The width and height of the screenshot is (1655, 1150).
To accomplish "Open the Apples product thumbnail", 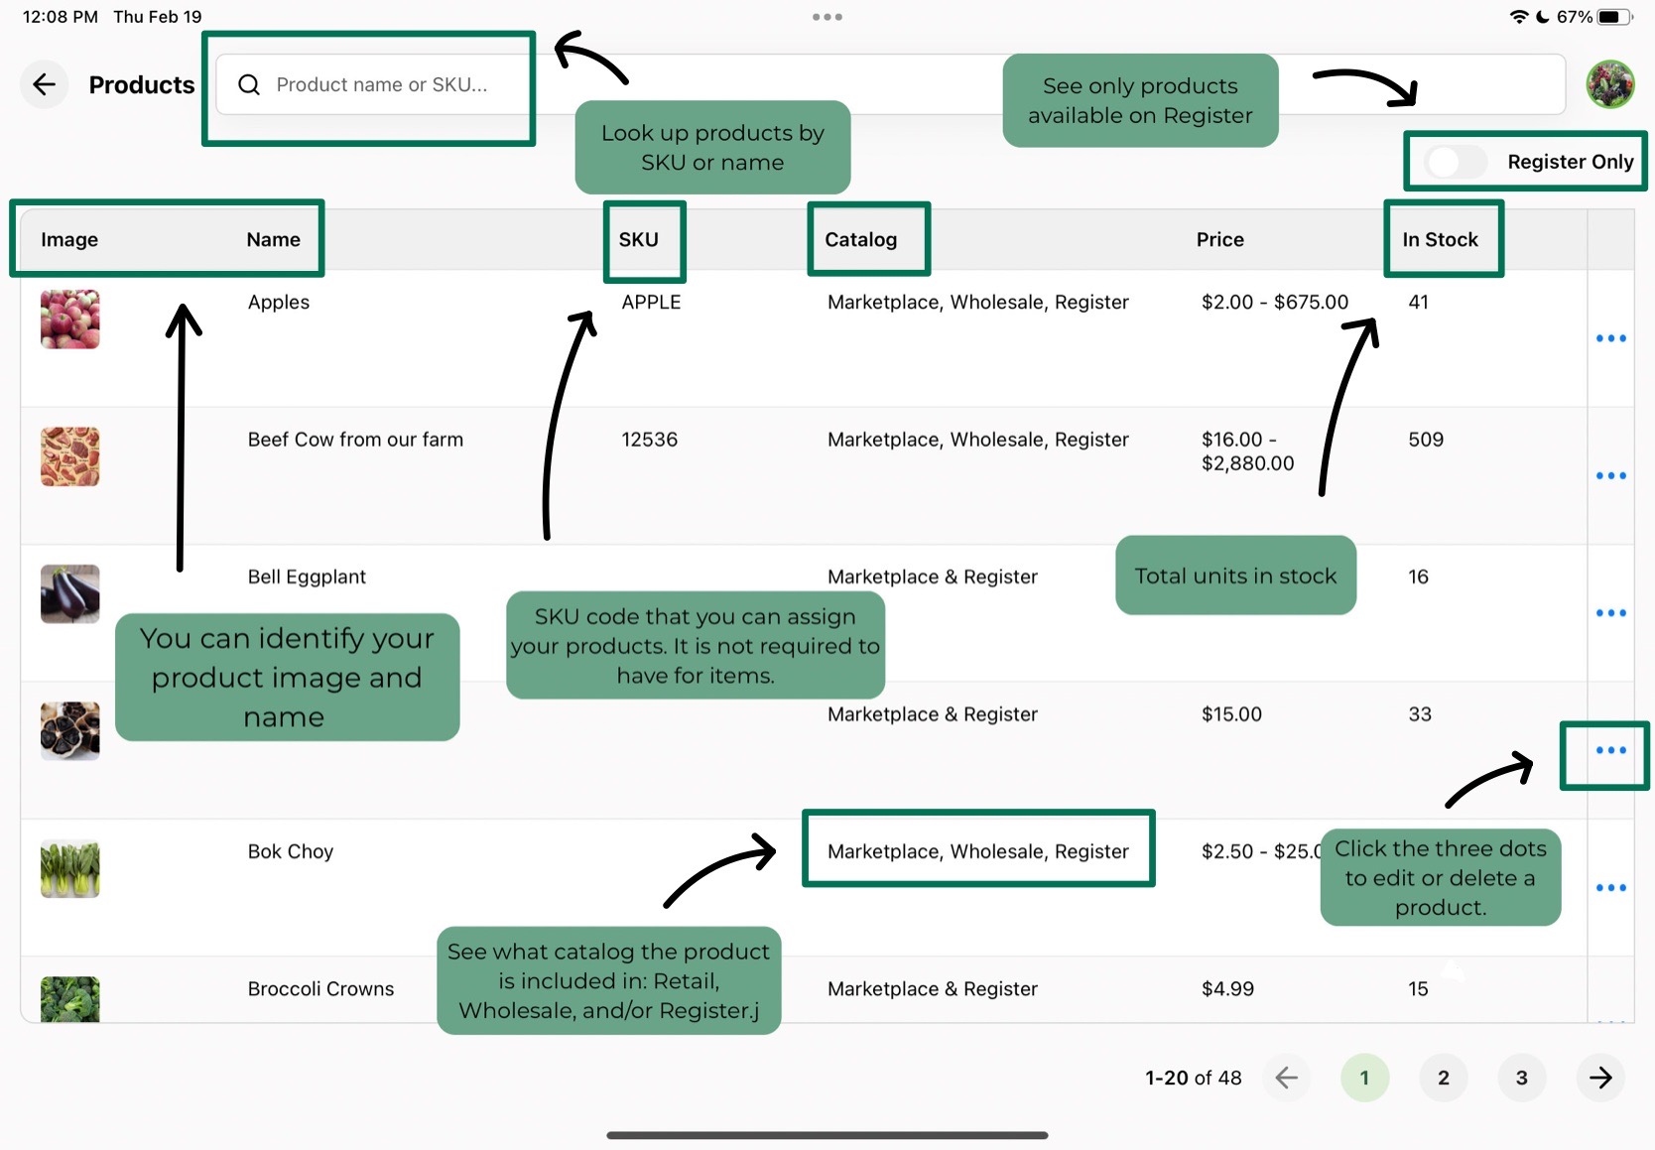I will click(x=69, y=319).
